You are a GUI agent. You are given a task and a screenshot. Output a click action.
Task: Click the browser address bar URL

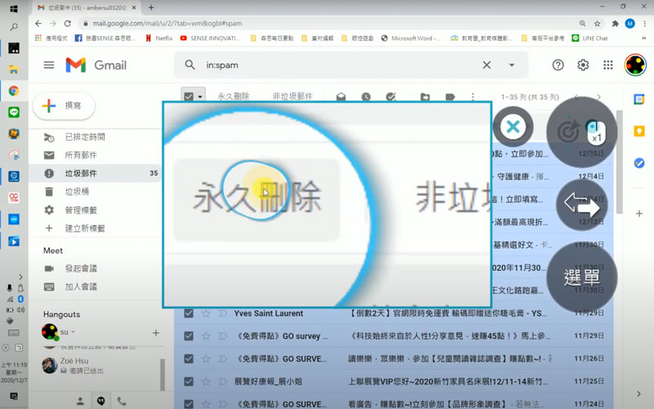[168, 24]
